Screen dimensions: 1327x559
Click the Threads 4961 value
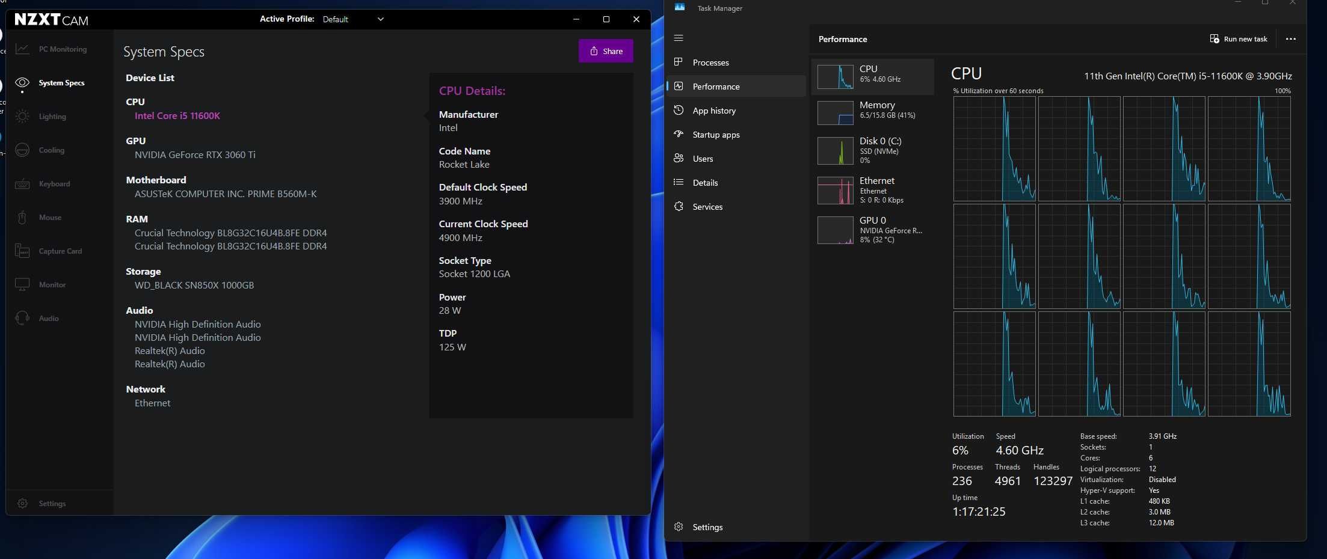[x=1008, y=481]
